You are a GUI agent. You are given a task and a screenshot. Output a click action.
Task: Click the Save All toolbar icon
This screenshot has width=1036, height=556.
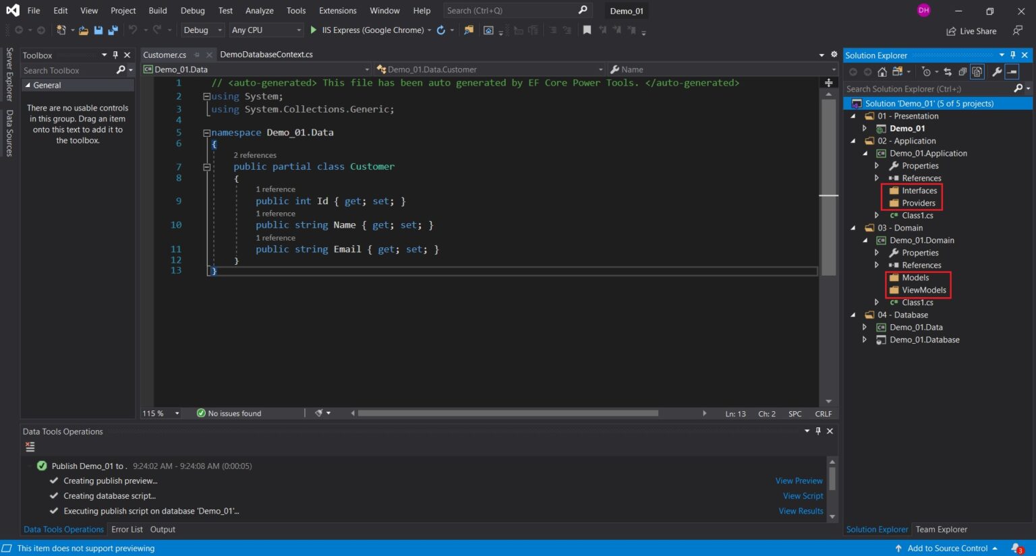pos(113,30)
